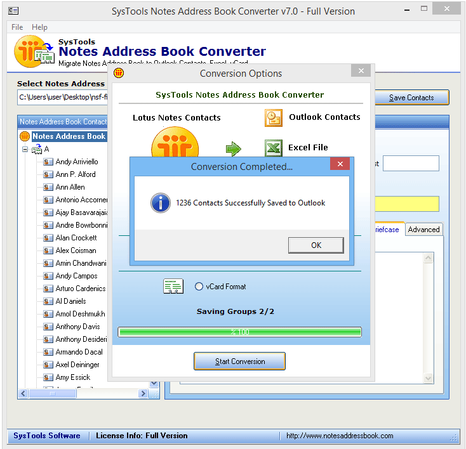Click the Notes Address Book root icon

click(x=25, y=136)
